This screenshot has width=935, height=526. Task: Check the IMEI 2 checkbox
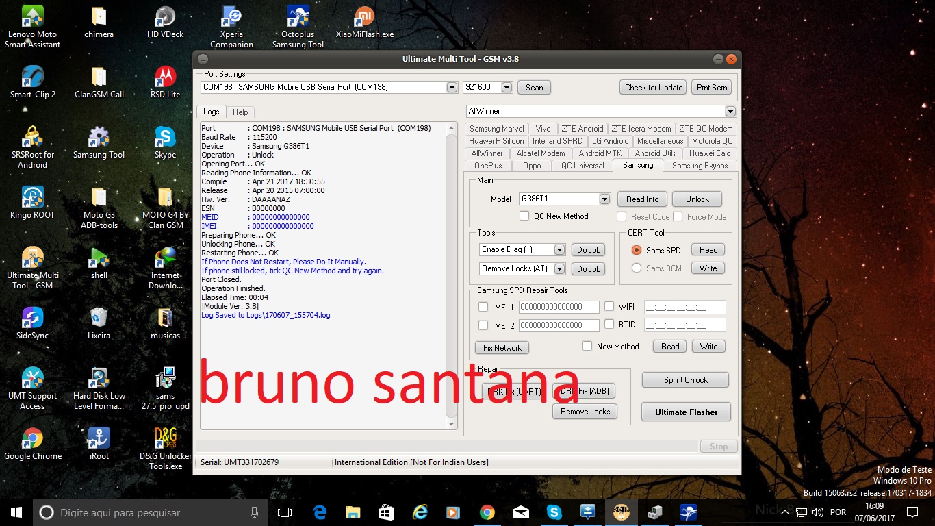pyautogui.click(x=483, y=325)
